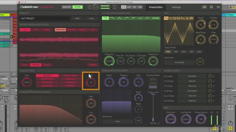The height and width of the screenshot is (132, 236).
Task: Open LFO Dest2 Filter Pan dropdown
Action: (x=192, y=81)
